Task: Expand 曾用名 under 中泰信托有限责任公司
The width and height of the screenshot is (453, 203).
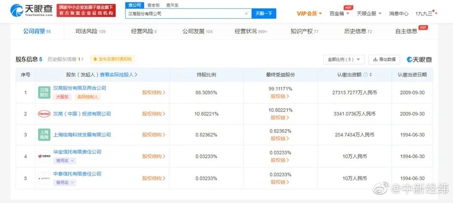Action: pos(65,182)
